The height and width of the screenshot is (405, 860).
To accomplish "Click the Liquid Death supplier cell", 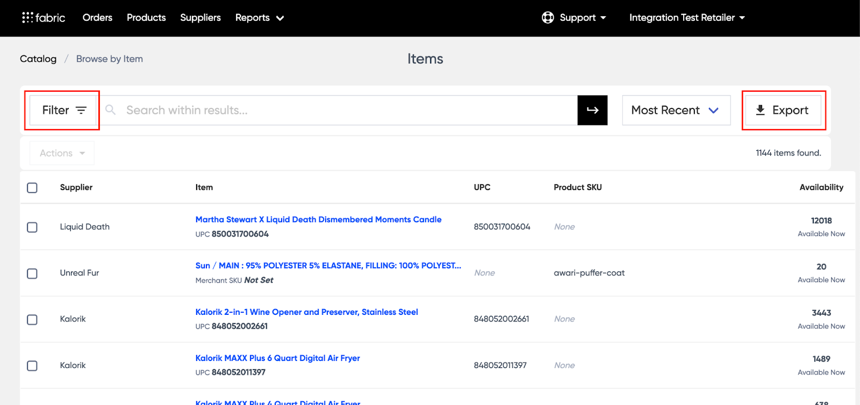I will pyautogui.click(x=85, y=227).
